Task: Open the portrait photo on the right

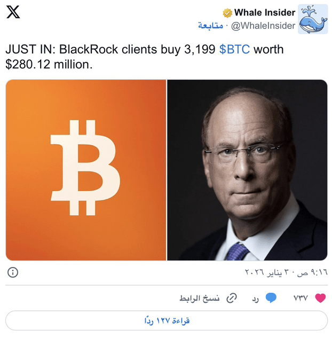Action: coord(247,170)
